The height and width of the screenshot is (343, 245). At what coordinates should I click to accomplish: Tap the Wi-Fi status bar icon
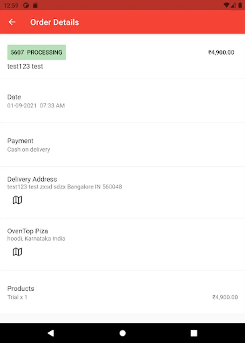(x=226, y=5)
